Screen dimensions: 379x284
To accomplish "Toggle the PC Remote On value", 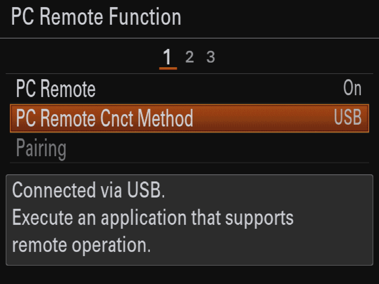I will click(352, 88).
